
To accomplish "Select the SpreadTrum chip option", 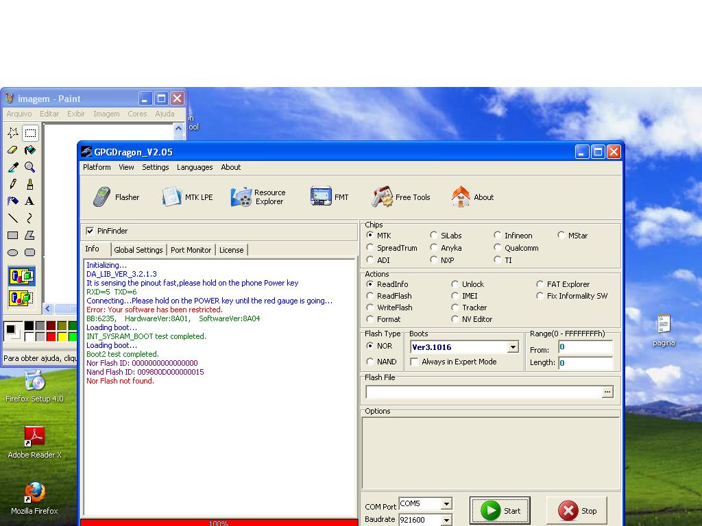I will [x=370, y=247].
